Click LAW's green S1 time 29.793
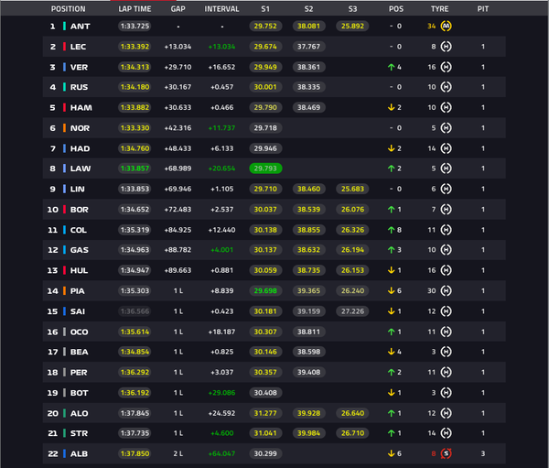Viewport: 549px width, 468px height. coord(265,169)
